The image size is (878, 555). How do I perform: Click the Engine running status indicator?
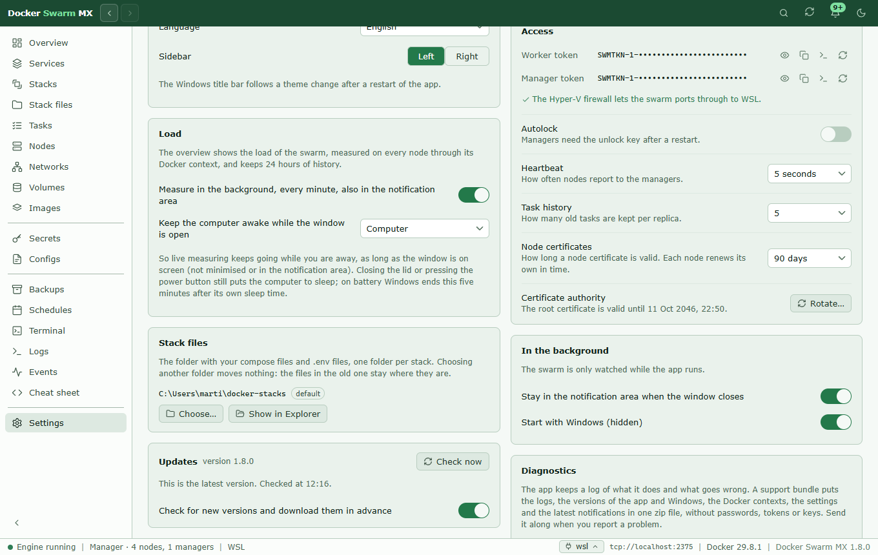point(41,547)
